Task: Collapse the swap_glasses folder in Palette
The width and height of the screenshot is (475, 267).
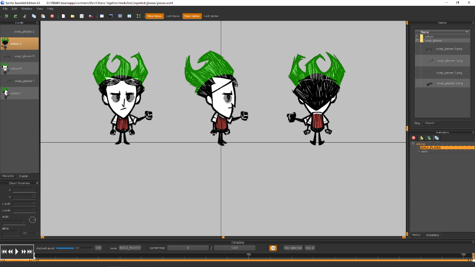Action: click(x=417, y=40)
